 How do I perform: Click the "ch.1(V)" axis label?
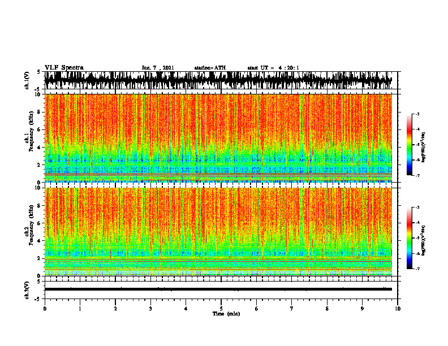27,80
